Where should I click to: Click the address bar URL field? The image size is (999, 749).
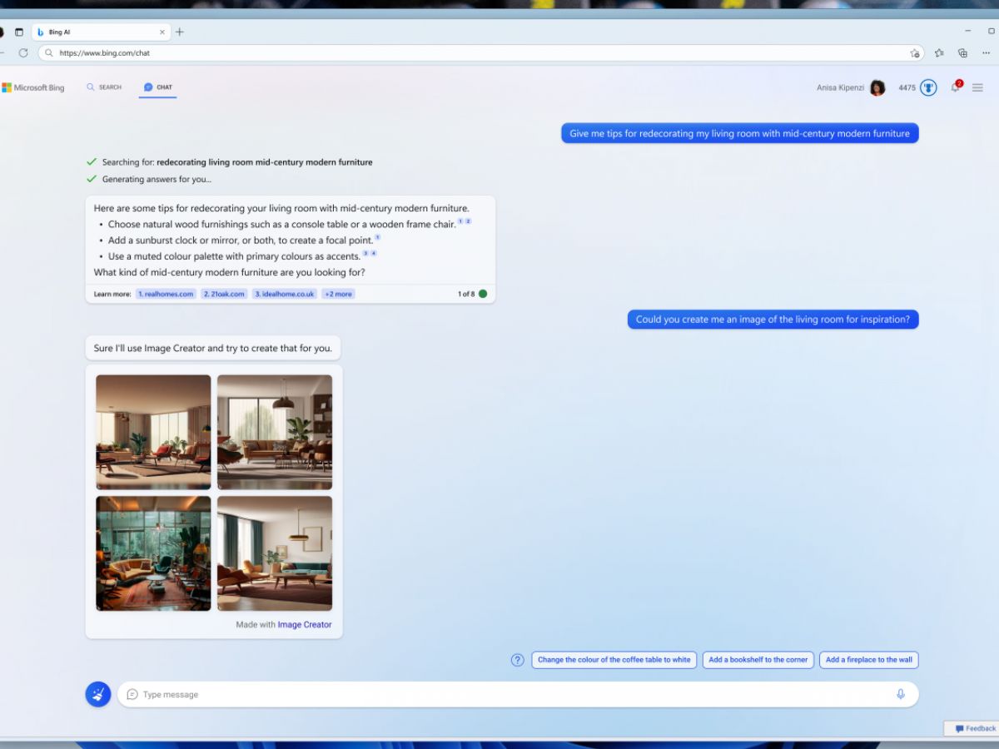coord(480,52)
